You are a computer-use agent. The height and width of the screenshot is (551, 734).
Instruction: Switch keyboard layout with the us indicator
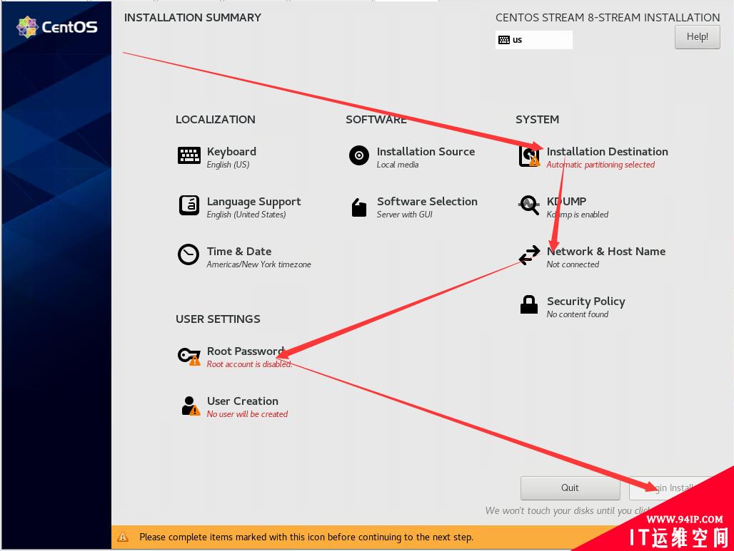pyautogui.click(x=533, y=40)
